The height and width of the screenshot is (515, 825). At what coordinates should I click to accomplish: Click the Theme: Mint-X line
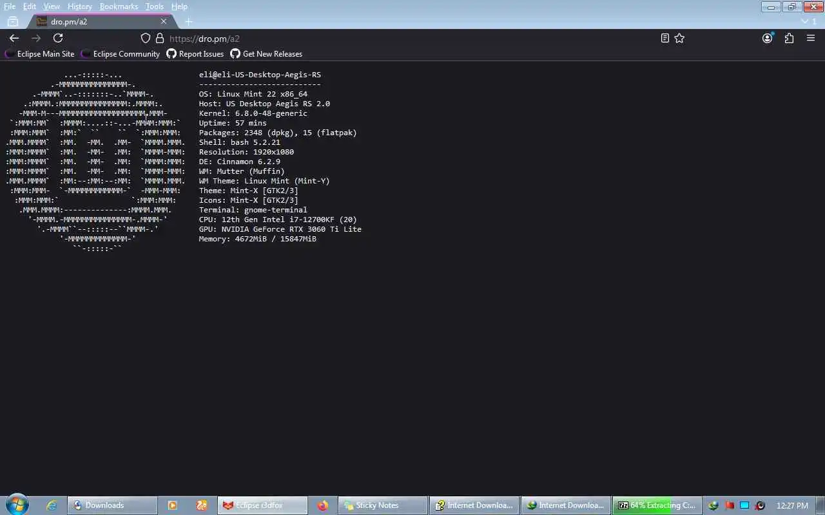coord(249,191)
